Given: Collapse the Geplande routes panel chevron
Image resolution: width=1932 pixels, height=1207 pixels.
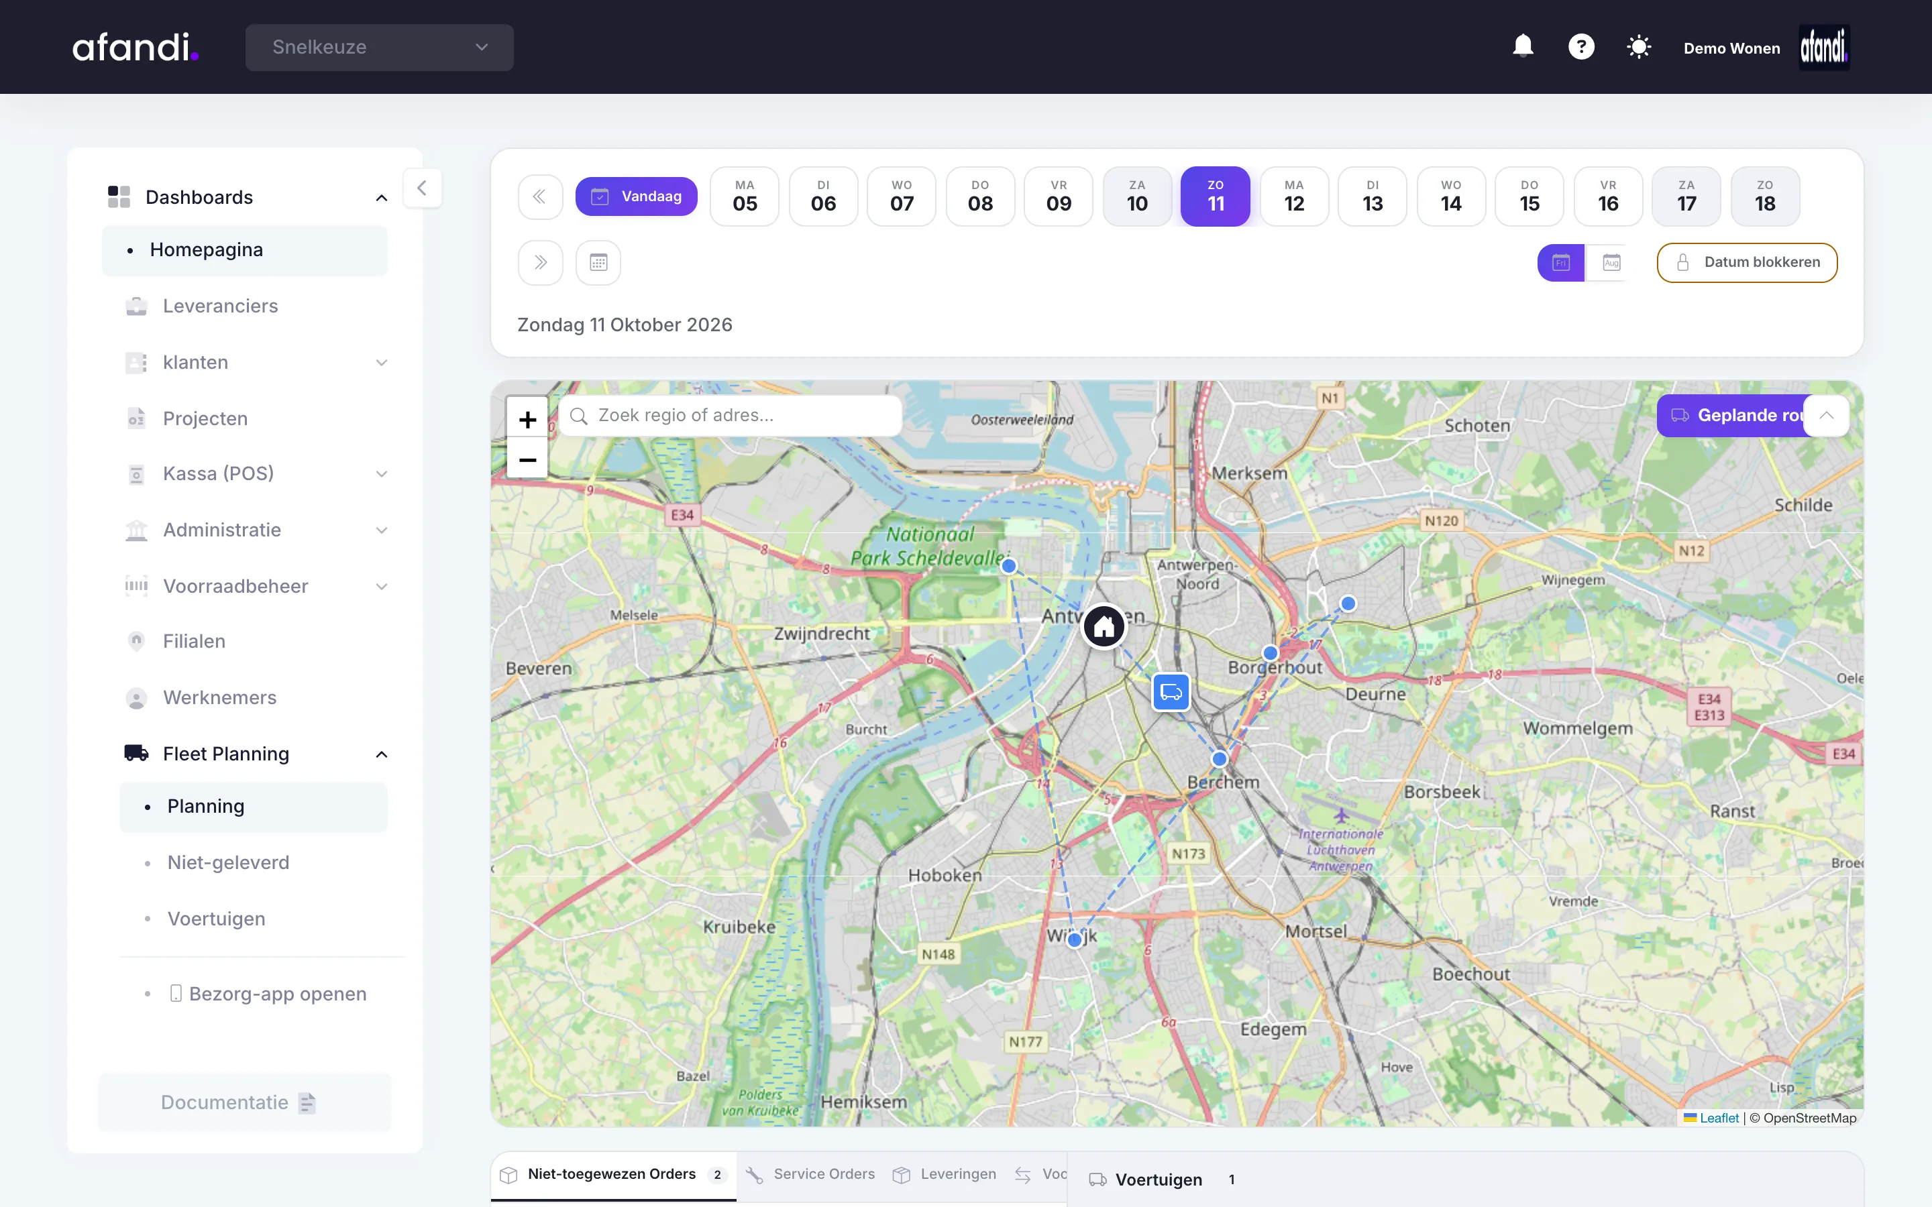Looking at the screenshot, I should 1826,415.
